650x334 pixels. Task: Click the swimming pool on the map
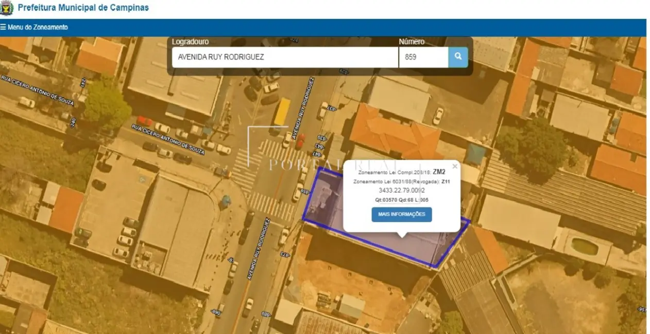click(x=584, y=246)
